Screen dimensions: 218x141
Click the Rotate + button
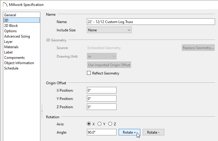tap(129, 132)
